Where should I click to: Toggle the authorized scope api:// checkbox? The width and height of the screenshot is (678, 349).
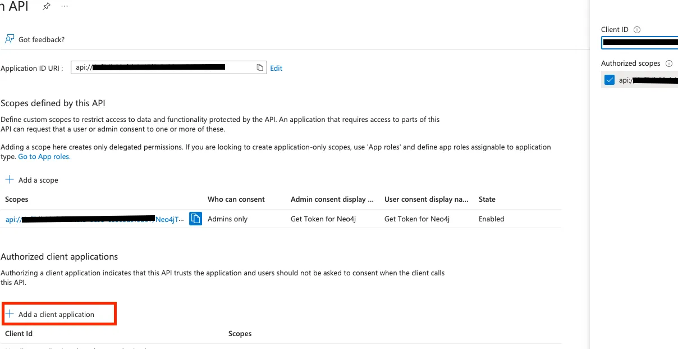[x=610, y=80]
